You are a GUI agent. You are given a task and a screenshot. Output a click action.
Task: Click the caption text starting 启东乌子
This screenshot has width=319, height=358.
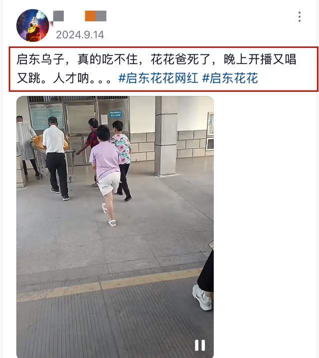157,68
